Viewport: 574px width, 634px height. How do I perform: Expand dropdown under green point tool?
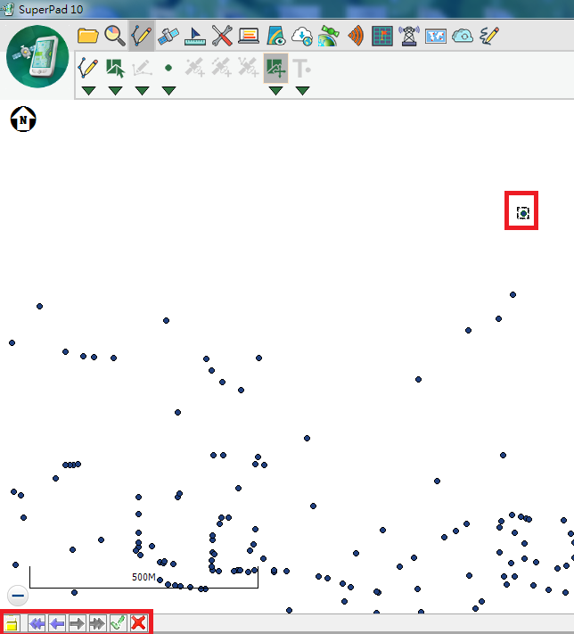[168, 91]
